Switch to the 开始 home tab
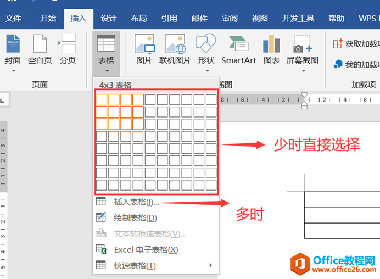380x279 pixels. (48, 19)
